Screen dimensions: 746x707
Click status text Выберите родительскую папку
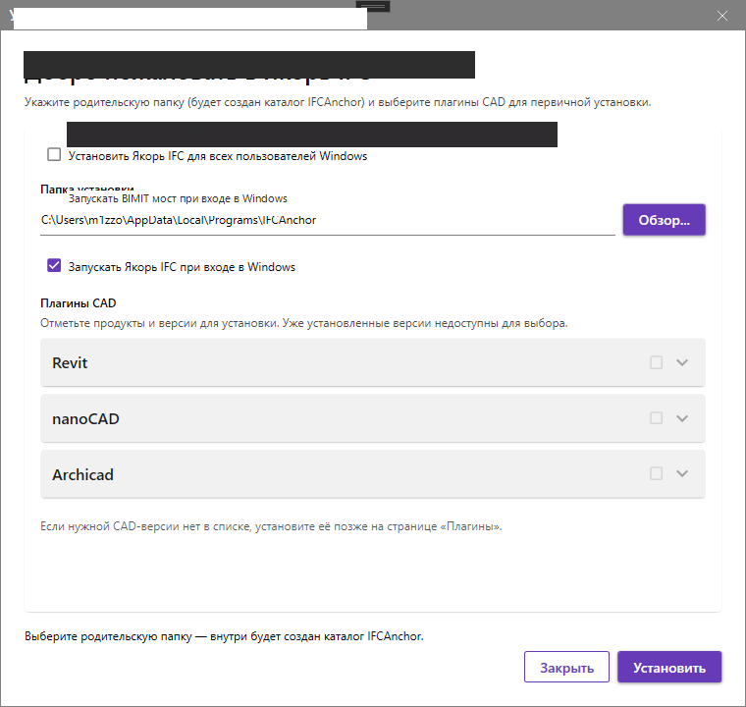[224, 636]
